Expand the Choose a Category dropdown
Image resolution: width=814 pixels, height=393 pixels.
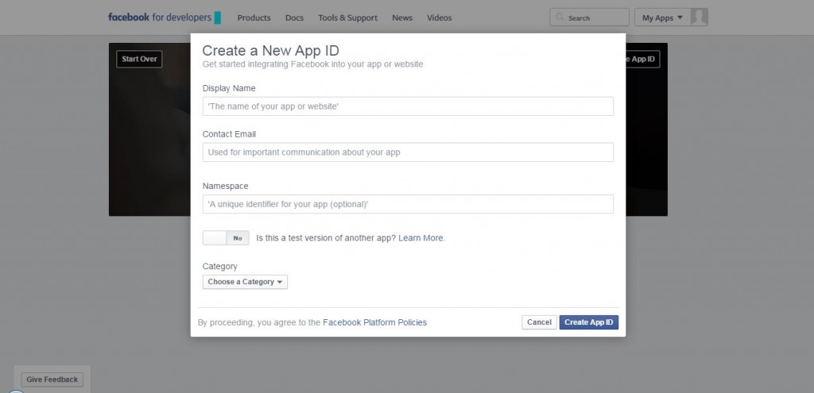coord(245,282)
